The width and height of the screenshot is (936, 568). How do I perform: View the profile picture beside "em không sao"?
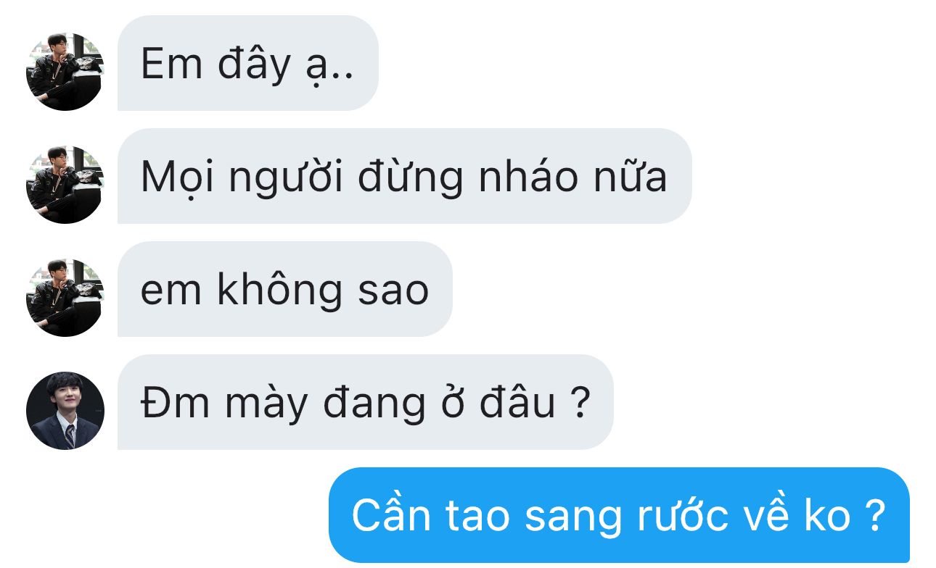click(65, 298)
